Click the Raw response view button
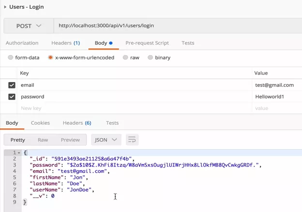Screen dimensions: 302x212 (43, 140)
